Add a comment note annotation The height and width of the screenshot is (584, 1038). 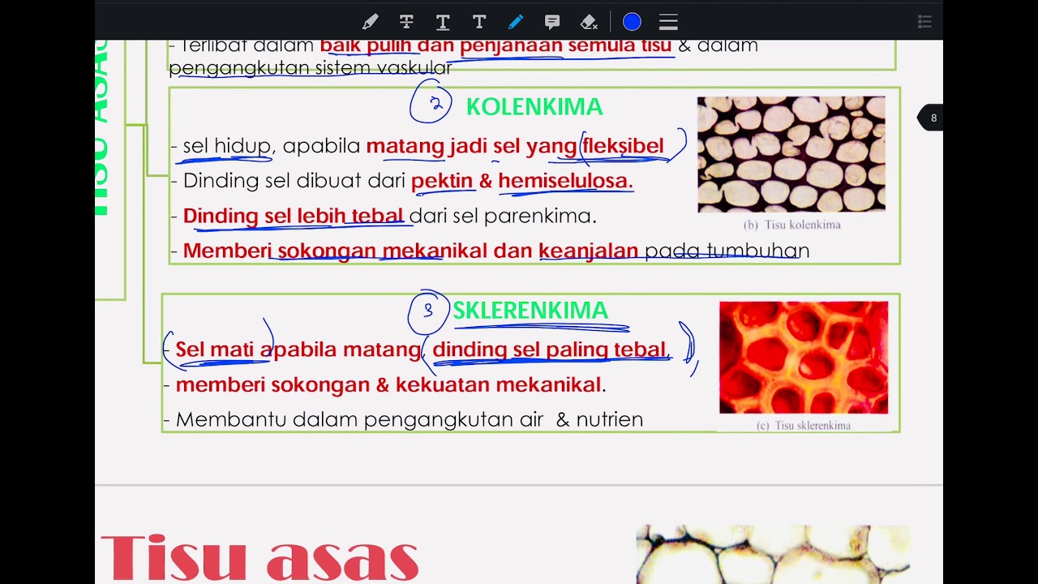[x=552, y=22]
